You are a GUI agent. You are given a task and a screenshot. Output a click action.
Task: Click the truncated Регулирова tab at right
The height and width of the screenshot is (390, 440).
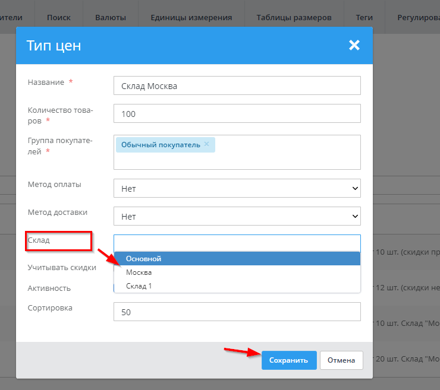point(418,17)
